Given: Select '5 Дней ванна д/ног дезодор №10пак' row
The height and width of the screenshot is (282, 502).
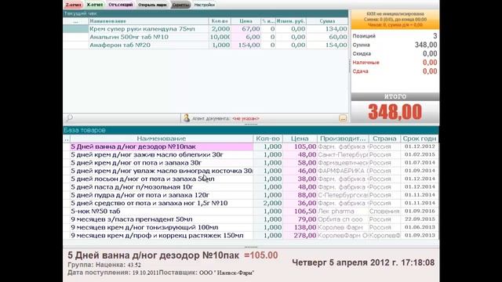Looking at the screenshot, I should [251, 146].
